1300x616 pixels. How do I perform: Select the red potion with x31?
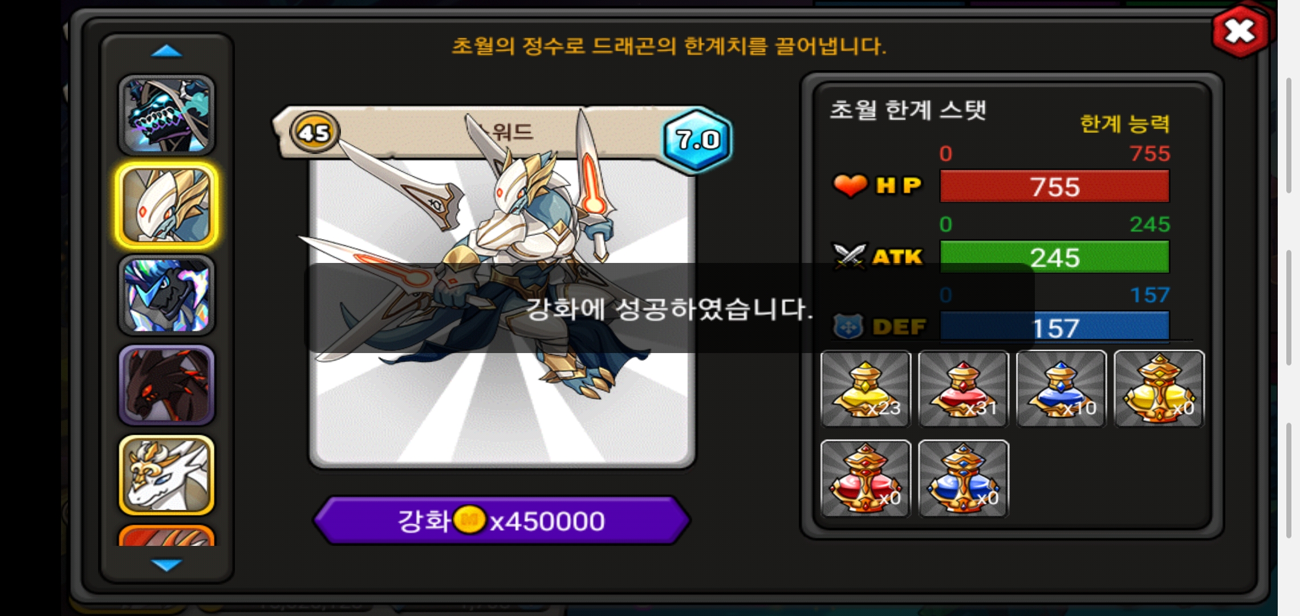tap(964, 388)
